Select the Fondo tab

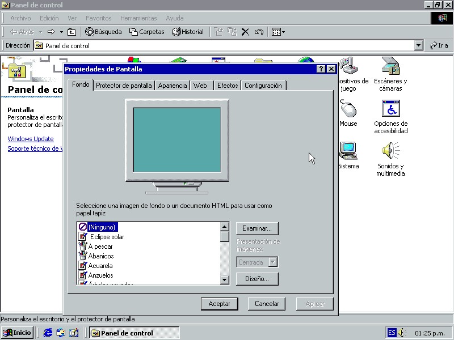pos(81,84)
